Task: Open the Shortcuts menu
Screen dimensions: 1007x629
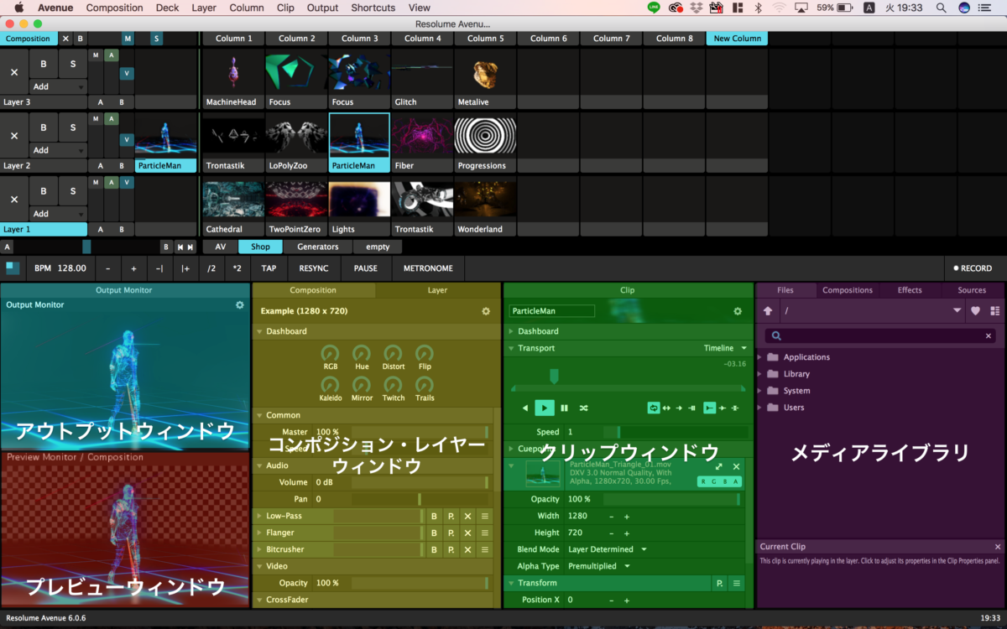Action: 373,8
